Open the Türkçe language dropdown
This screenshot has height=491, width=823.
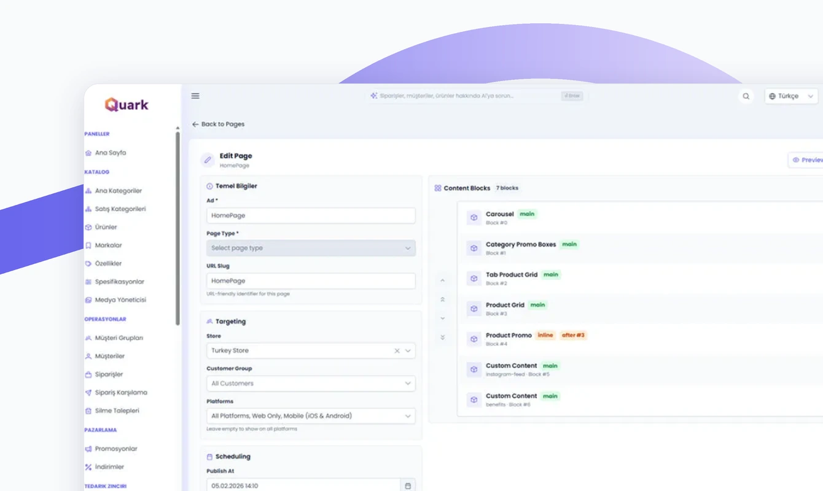[x=791, y=96]
